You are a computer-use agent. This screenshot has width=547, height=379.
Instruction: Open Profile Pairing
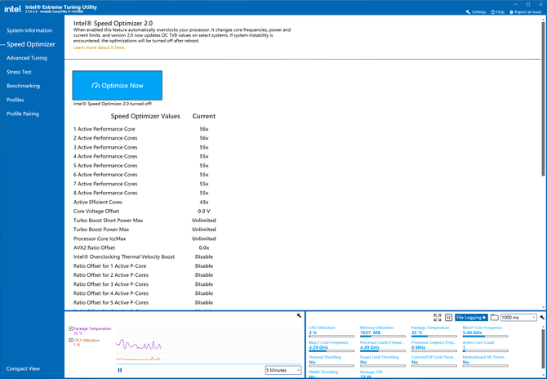23,114
